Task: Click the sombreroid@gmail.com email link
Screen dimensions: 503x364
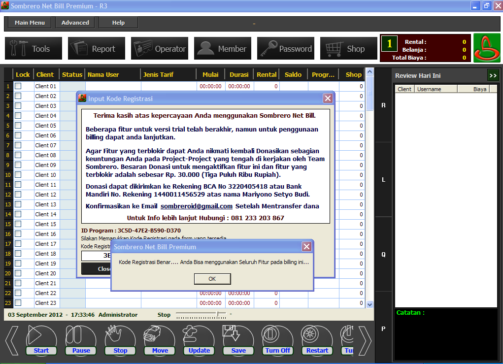Action: tap(197, 206)
